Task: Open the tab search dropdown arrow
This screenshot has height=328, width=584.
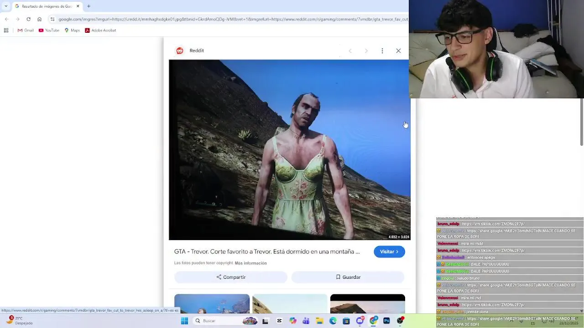Action: 6,6
